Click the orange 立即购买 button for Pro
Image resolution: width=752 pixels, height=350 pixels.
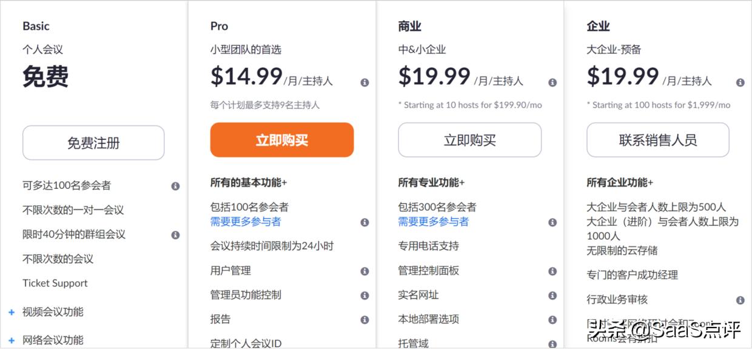(281, 139)
